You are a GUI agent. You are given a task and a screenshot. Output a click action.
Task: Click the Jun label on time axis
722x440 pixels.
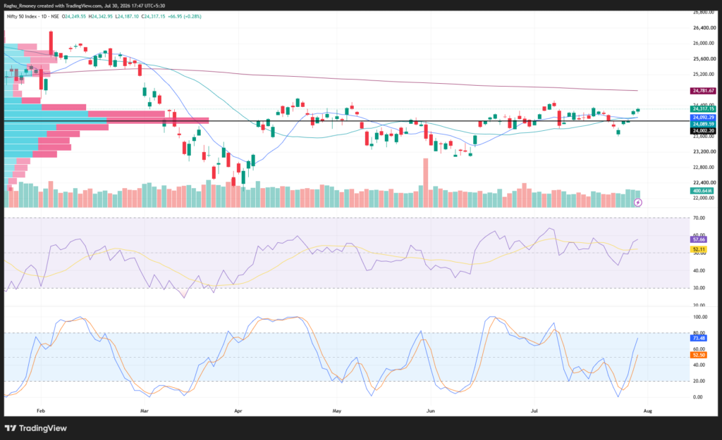[x=431, y=411]
